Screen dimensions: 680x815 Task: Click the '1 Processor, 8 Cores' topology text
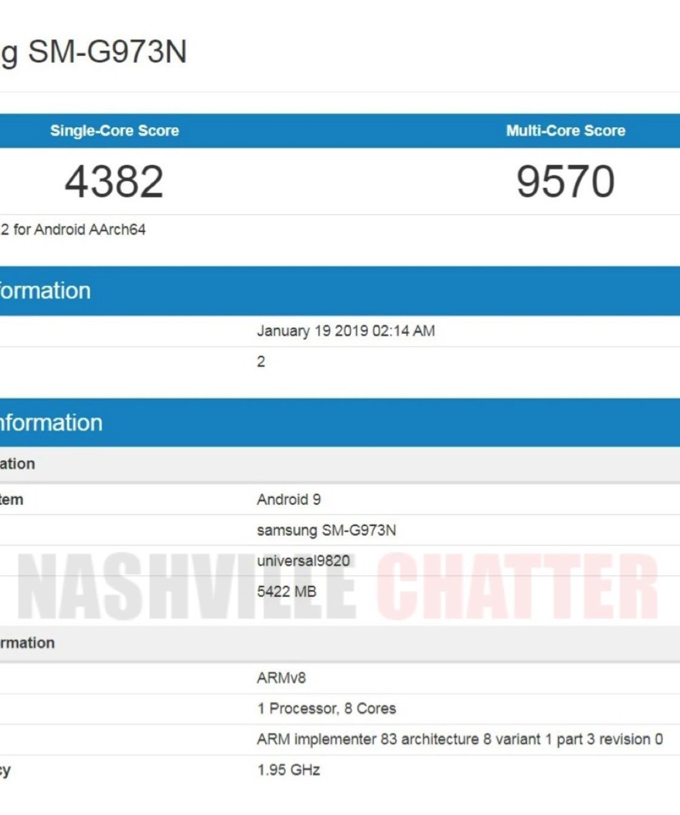click(326, 708)
